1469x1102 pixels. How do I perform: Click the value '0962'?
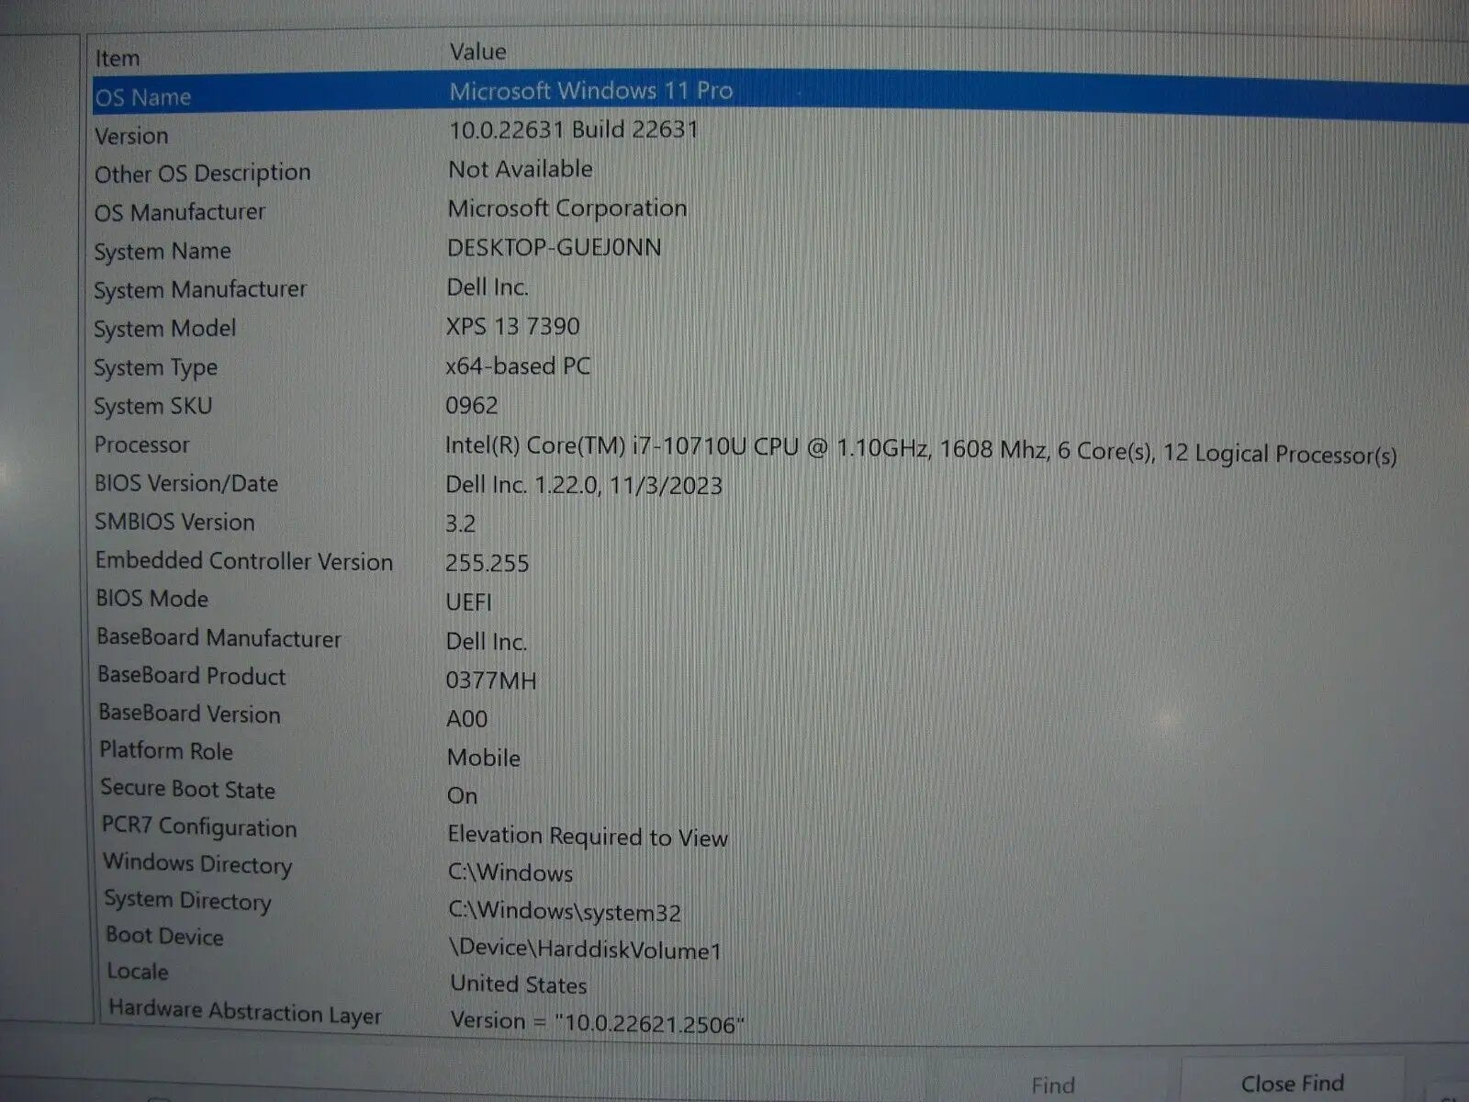pos(472,405)
